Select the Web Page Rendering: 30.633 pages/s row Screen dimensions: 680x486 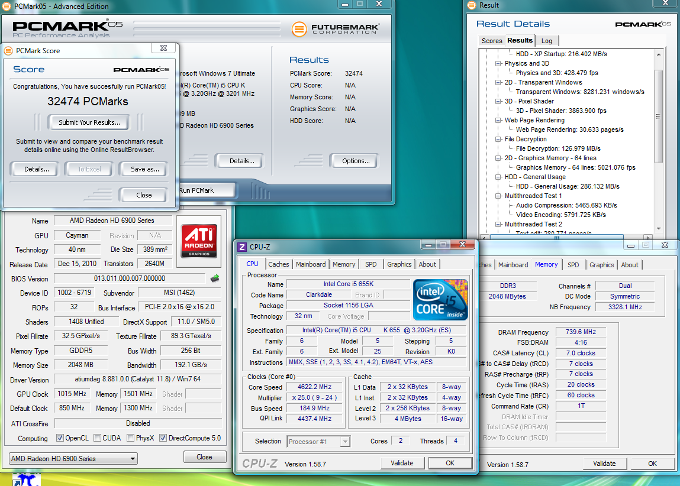[570, 129]
